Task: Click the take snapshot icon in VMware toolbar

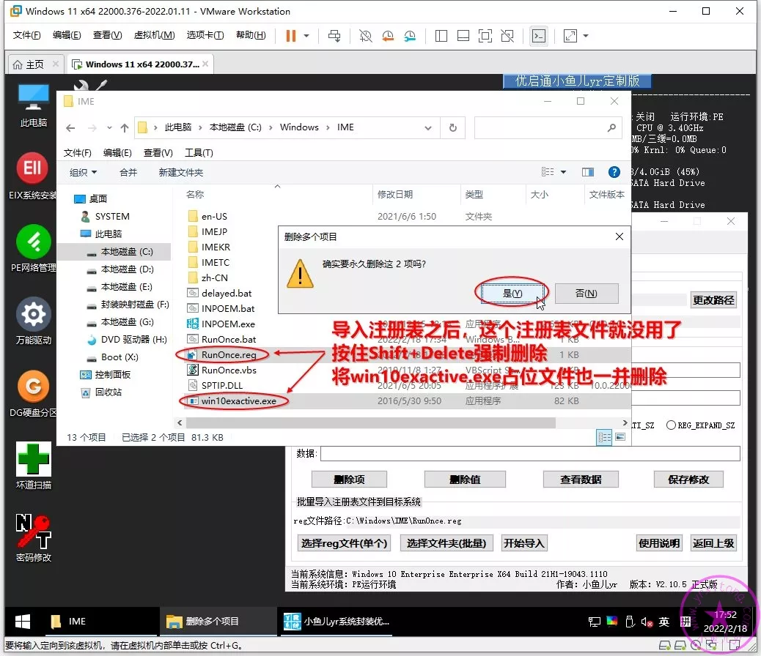Action: point(366,35)
